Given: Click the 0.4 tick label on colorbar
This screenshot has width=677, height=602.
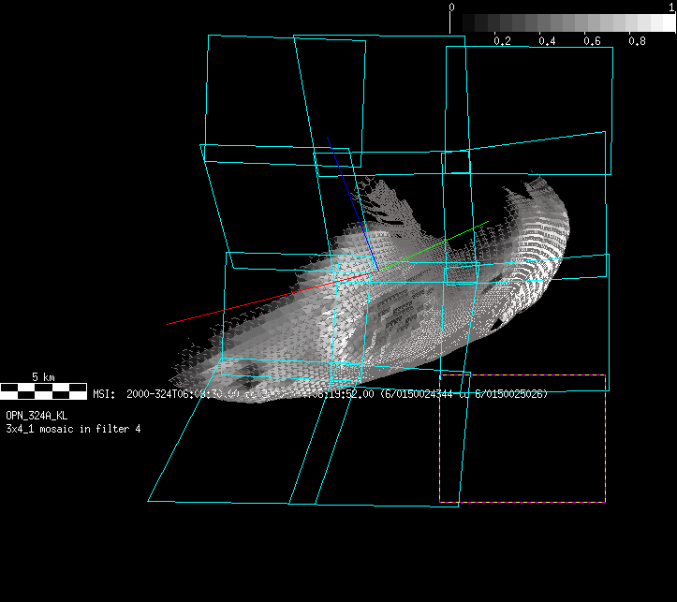Looking at the screenshot, I should click(547, 41).
